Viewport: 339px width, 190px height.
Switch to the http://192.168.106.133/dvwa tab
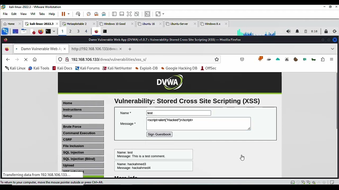click(x=95, y=49)
